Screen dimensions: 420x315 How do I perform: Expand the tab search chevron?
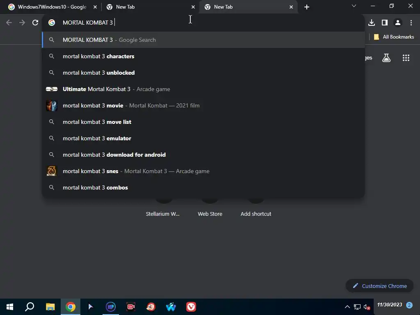[354, 6]
